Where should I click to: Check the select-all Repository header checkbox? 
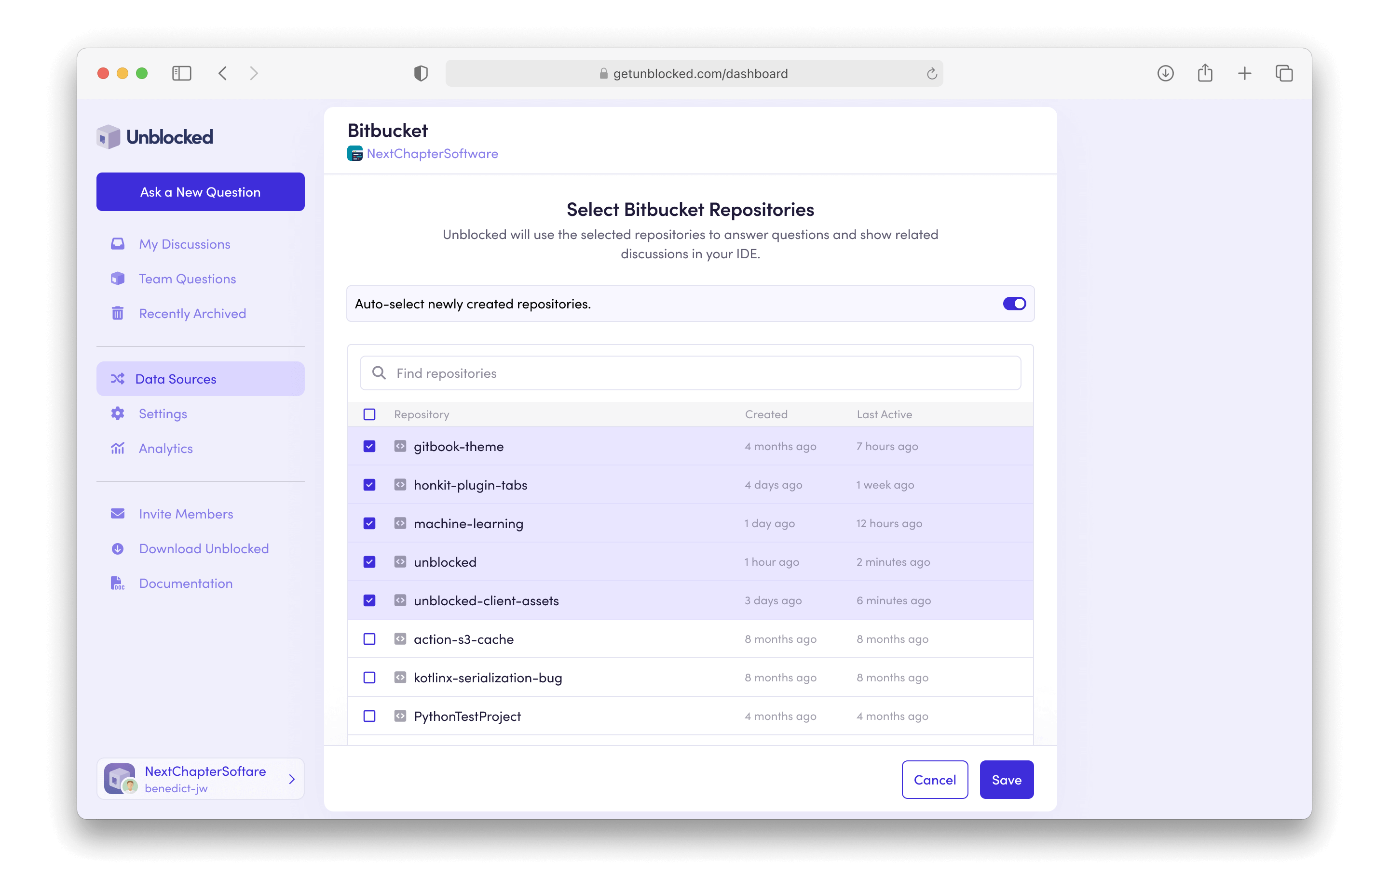click(x=370, y=414)
